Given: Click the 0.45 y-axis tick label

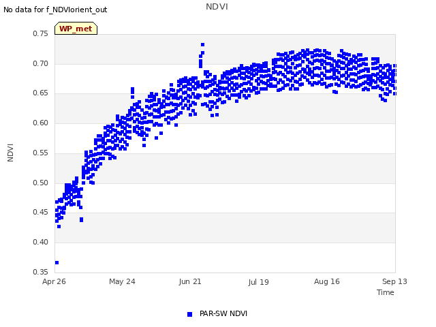Looking at the screenshot, I should point(41,212).
